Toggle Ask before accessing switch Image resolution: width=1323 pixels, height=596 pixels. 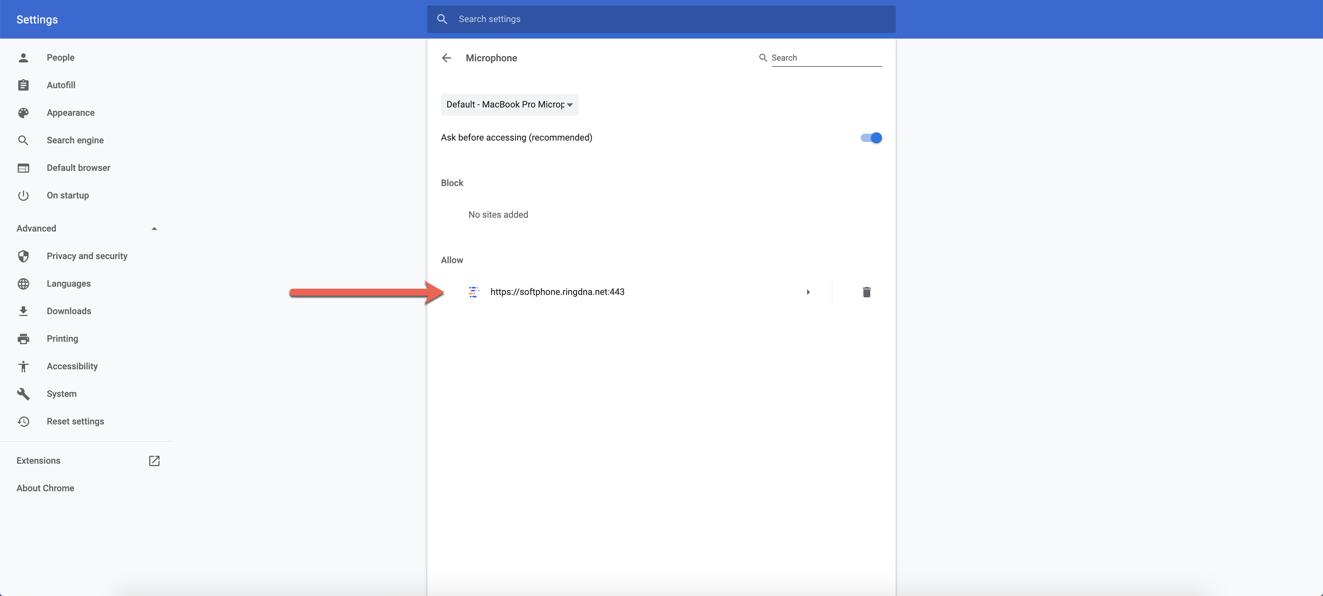(x=871, y=137)
